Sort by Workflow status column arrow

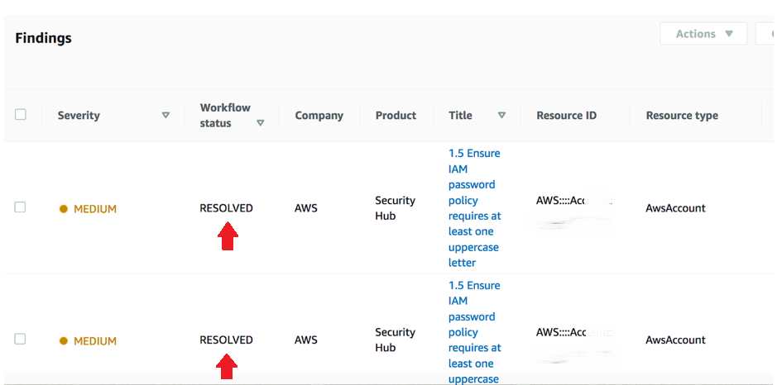point(260,123)
